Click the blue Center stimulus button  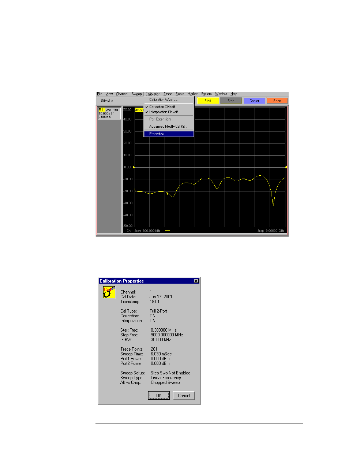[254, 101]
